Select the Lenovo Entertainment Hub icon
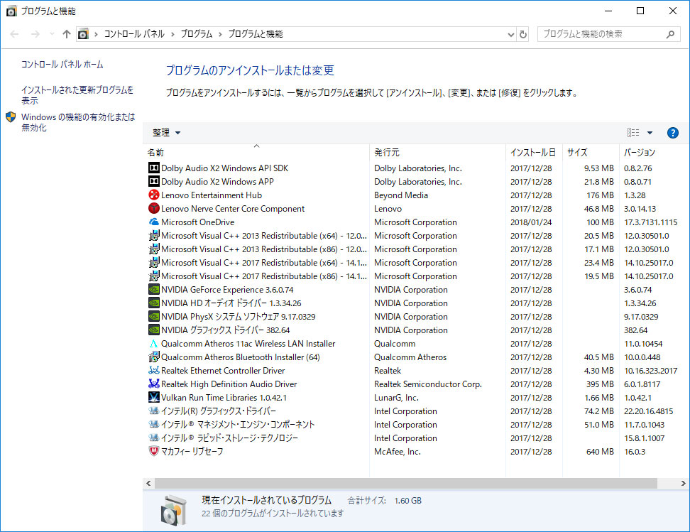The height and width of the screenshot is (532, 690). click(x=153, y=195)
